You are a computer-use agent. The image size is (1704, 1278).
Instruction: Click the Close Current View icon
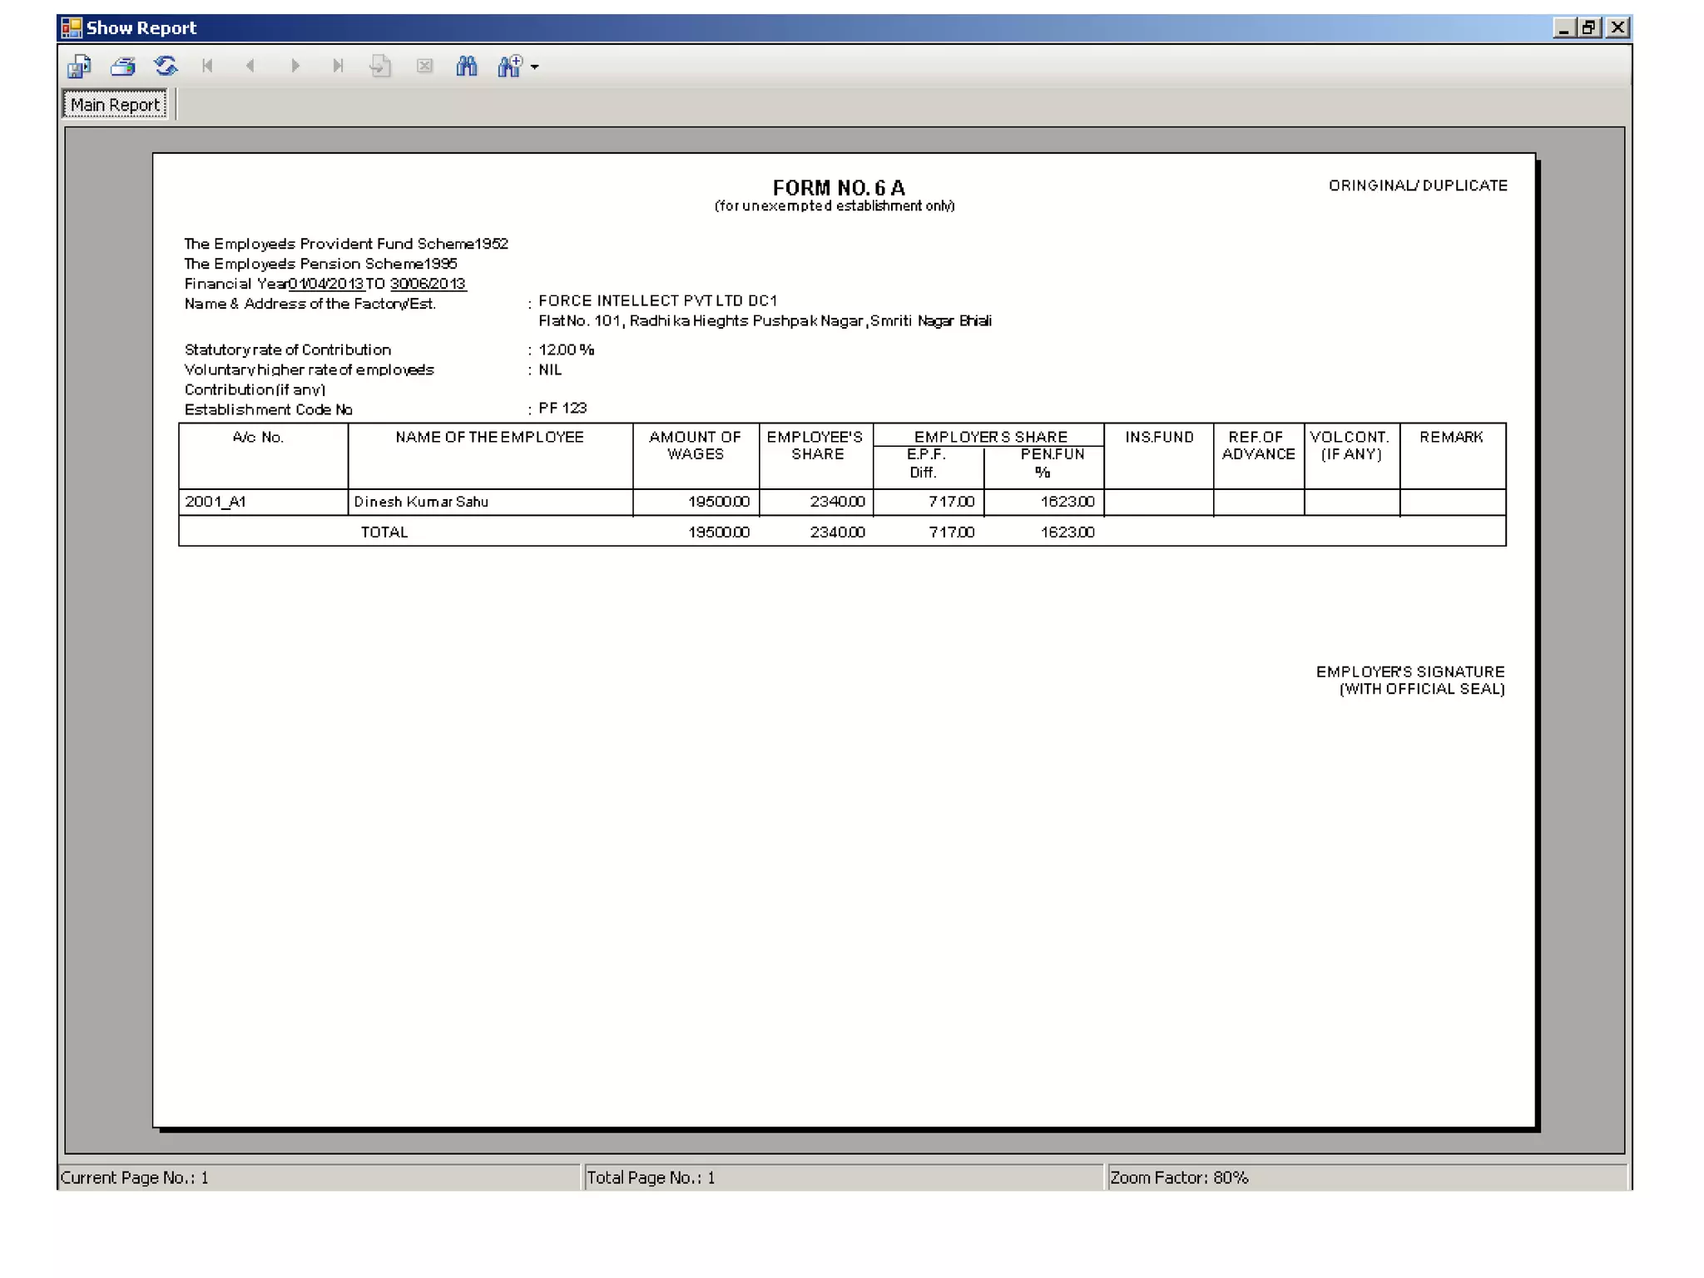coord(424,66)
